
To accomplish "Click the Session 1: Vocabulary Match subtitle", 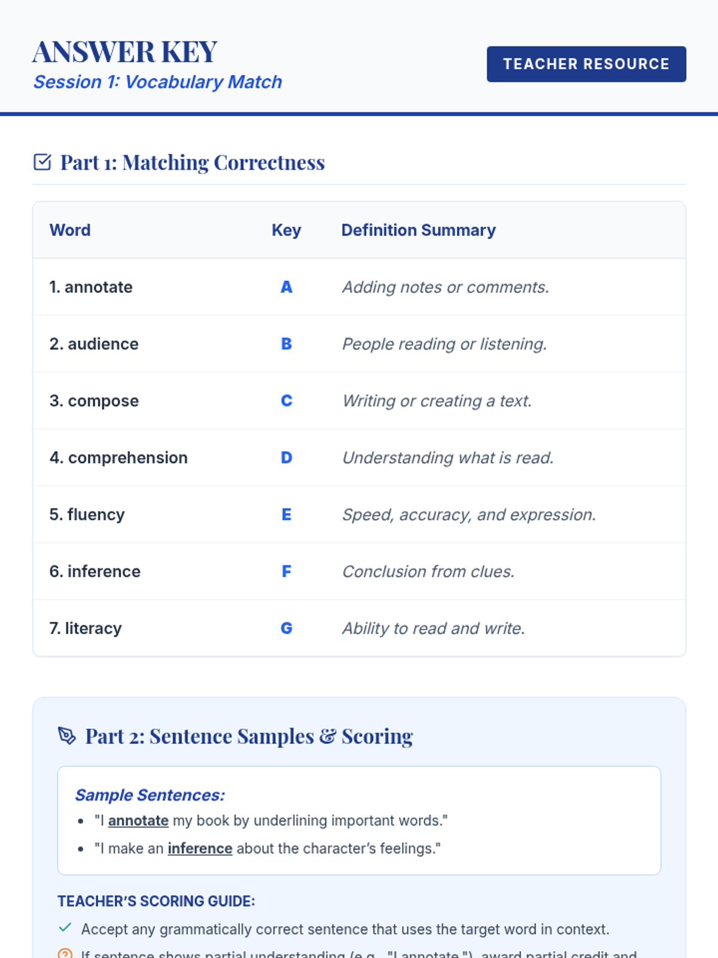I will coord(157,82).
